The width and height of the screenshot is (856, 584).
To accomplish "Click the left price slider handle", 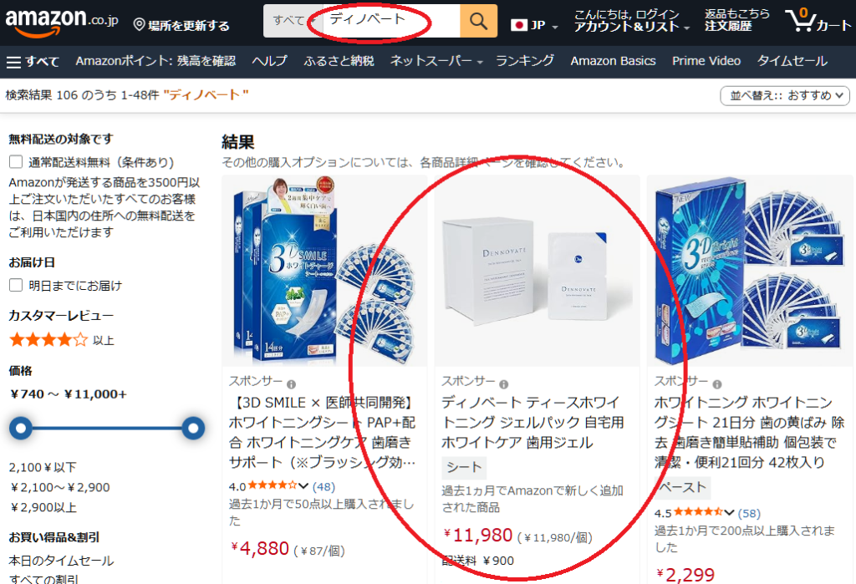I will click(x=21, y=428).
